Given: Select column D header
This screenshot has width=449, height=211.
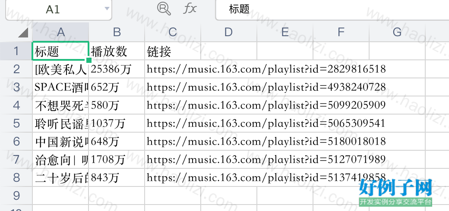Looking at the screenshot, I should pyautogui.click(x=229, y=32).
